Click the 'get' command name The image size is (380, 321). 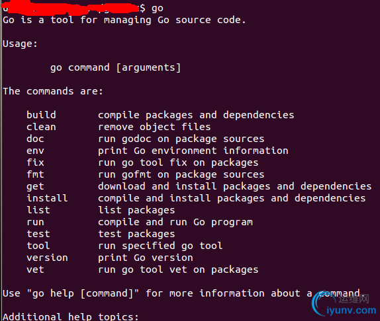[x=35, y=187]
